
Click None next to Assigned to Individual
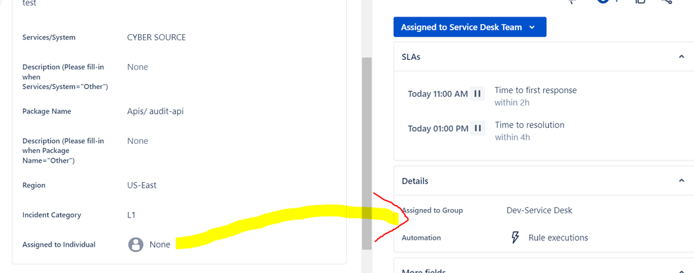[160, 245]
